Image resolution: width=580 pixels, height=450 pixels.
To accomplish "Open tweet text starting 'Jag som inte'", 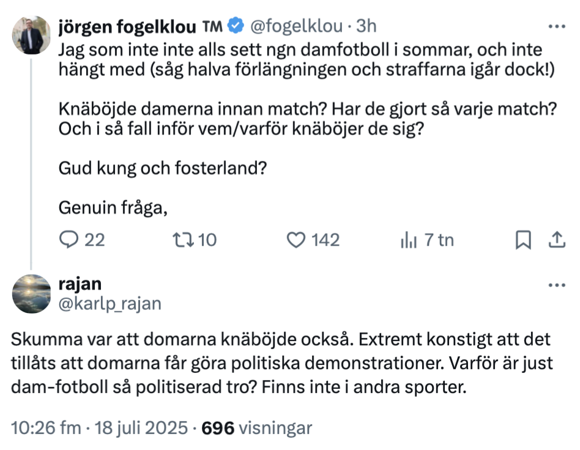I will pos(300,59).
